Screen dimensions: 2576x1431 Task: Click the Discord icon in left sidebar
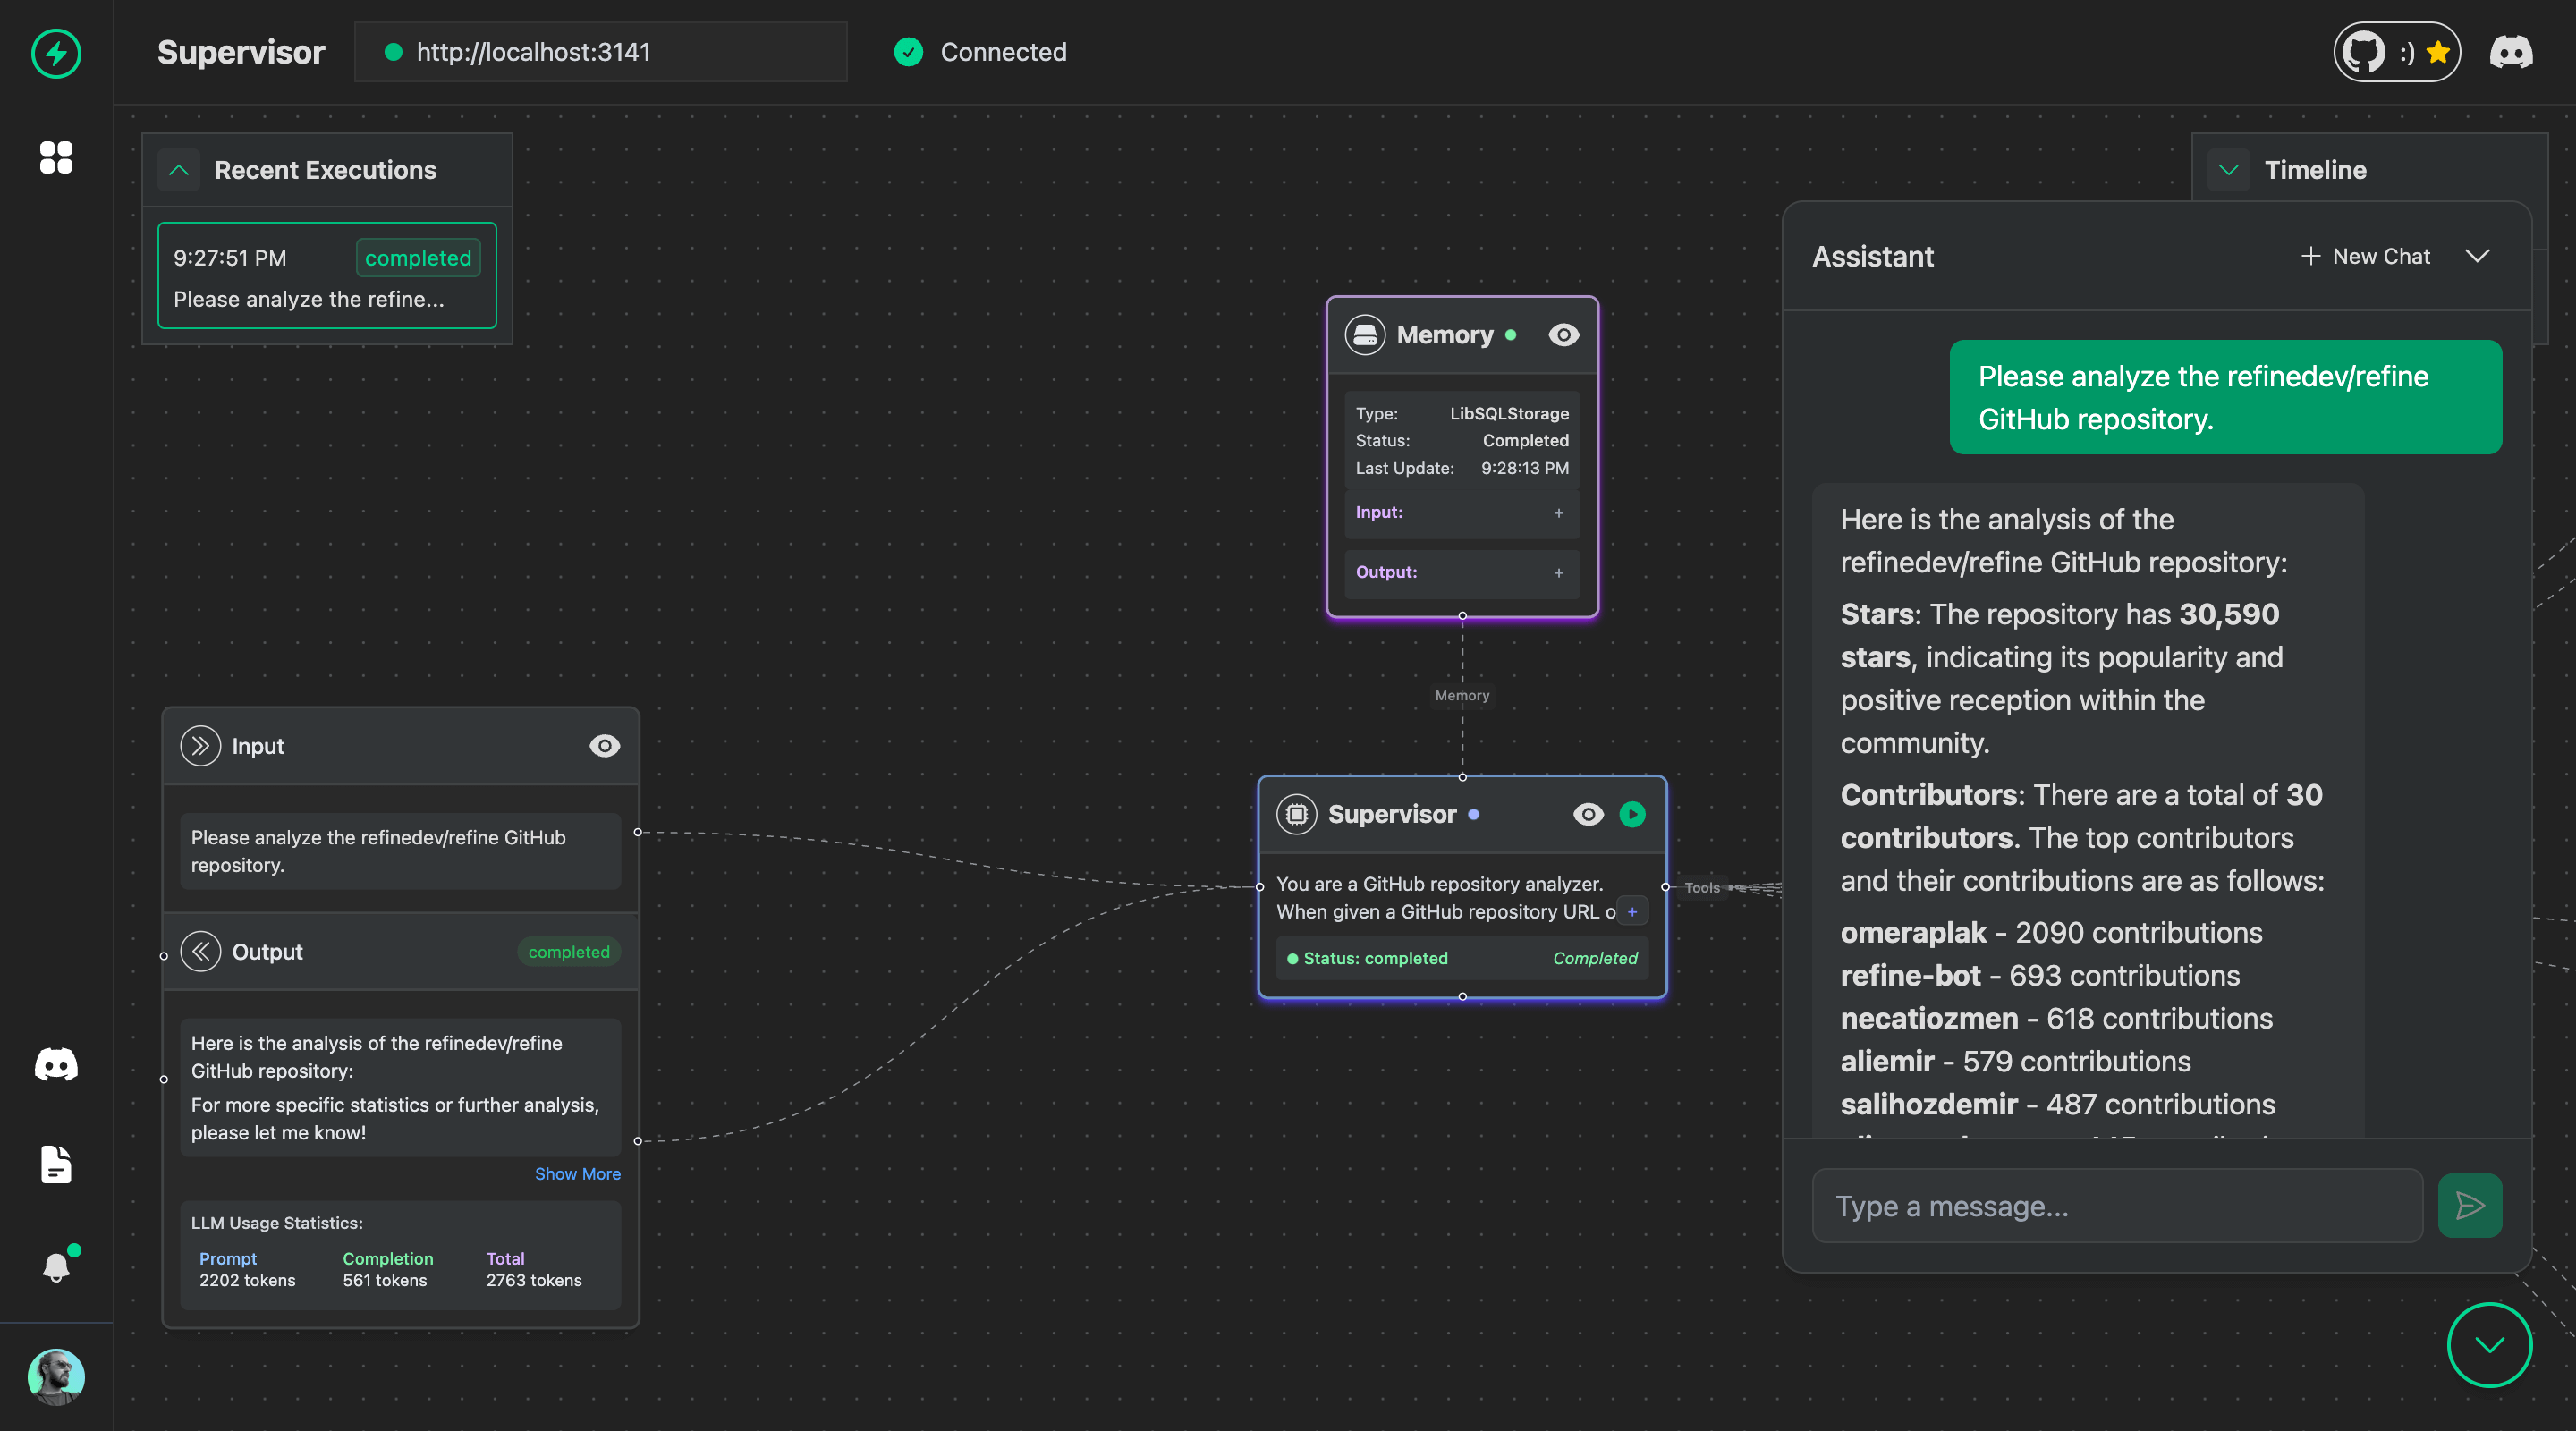pos(56,1064)
